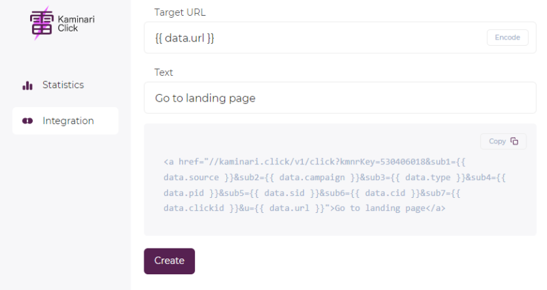The image size is (547, 290).
Task: Select the Integration sidebar item
Action: point(68,121)
